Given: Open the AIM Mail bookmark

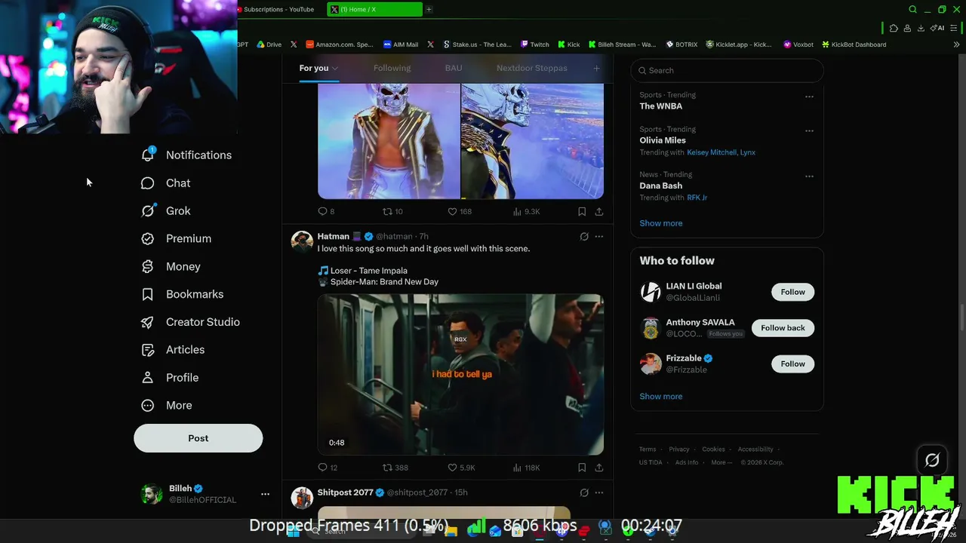Looking at the screenshot, I should pos(401,44).
